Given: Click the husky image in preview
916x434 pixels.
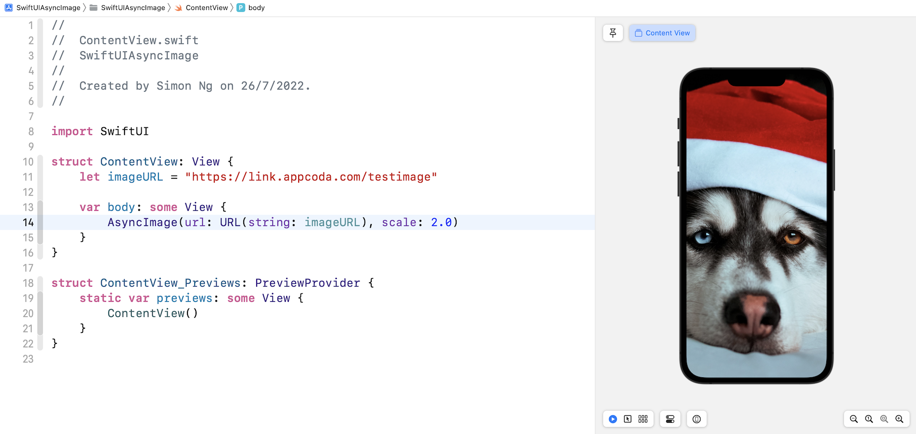Looking at the screenshot, I should pyautogui.click(x=756, y=229).
